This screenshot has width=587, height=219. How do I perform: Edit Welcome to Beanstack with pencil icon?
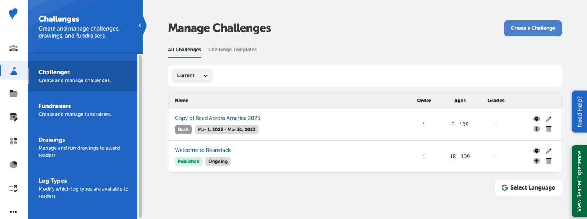[549, 151]
